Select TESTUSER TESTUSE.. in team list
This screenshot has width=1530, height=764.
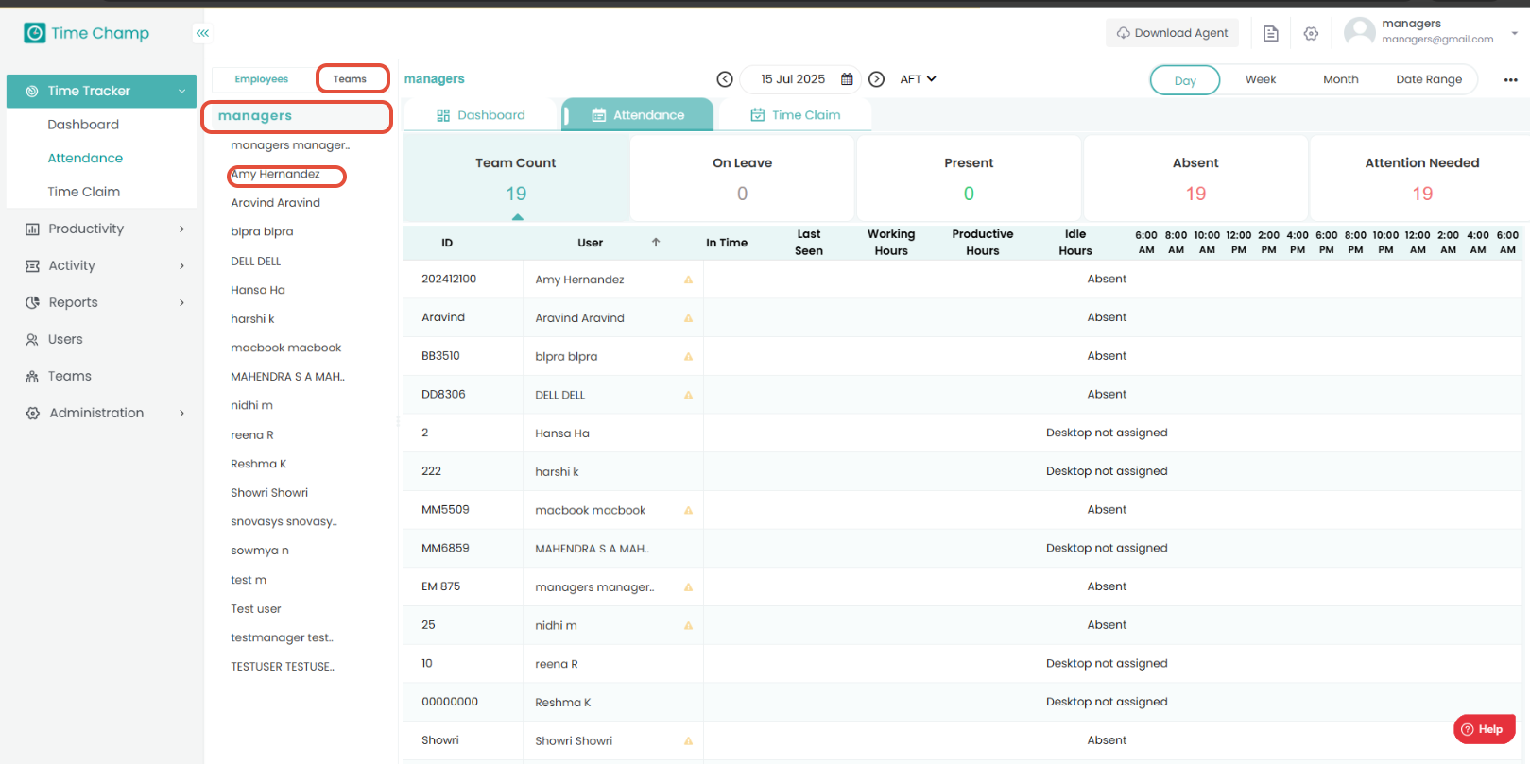tap(283, 667)
